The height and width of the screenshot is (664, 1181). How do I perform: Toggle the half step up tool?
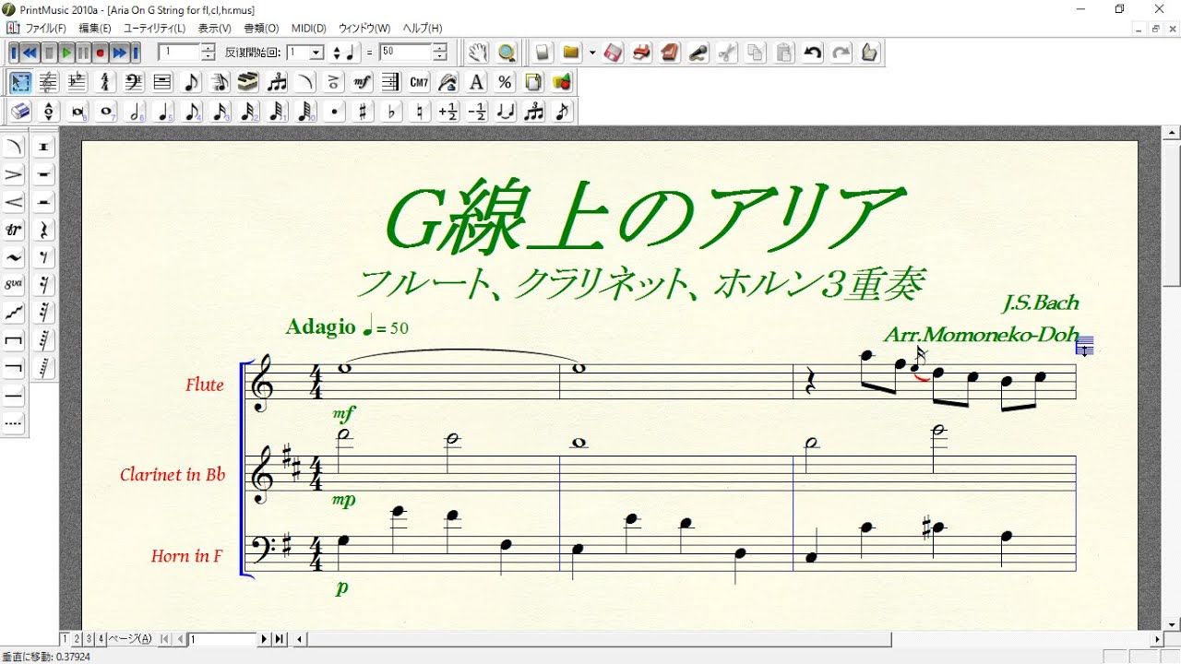[x=448, y=113]
